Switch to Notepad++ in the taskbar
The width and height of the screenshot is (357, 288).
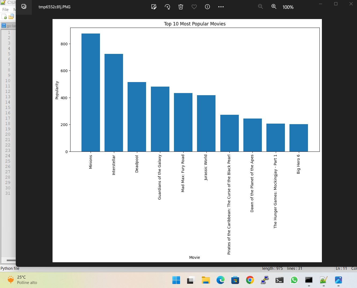click(x=323, y=280)
